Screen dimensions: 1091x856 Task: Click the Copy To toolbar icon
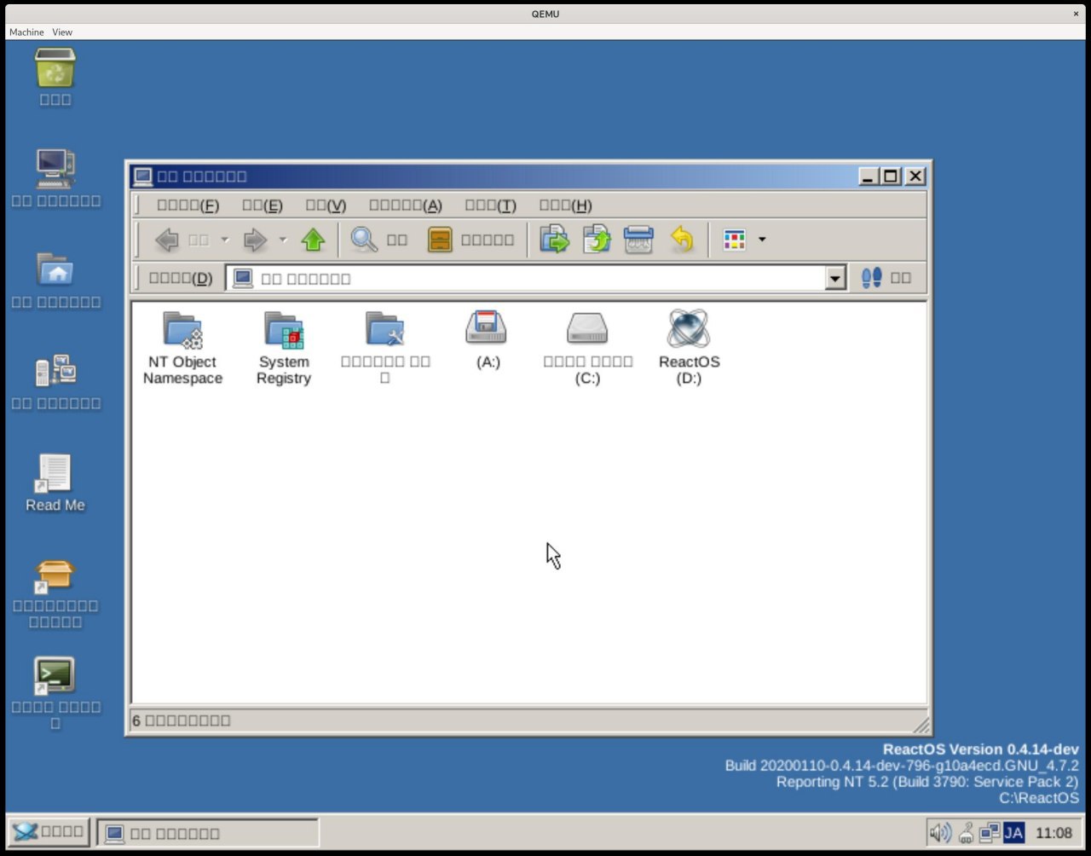tap(597, 240)
